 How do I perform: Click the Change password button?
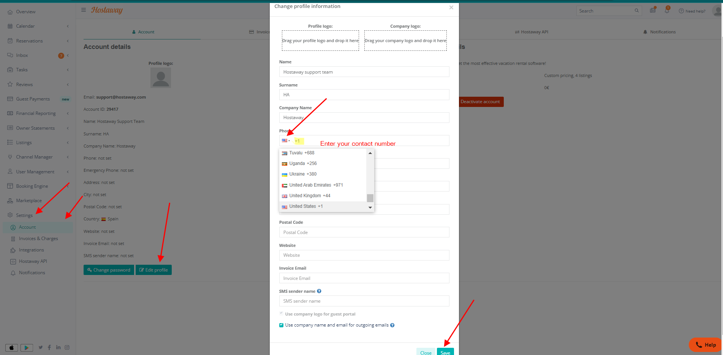(x=109, y=270)
